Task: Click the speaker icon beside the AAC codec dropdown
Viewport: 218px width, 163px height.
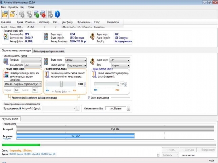Action: (92, 62)
